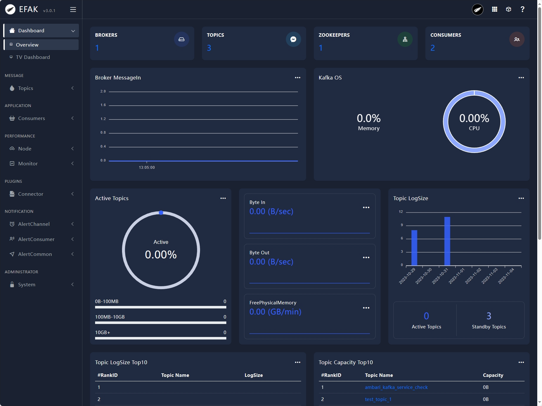Click the cube icon in header

508,10
